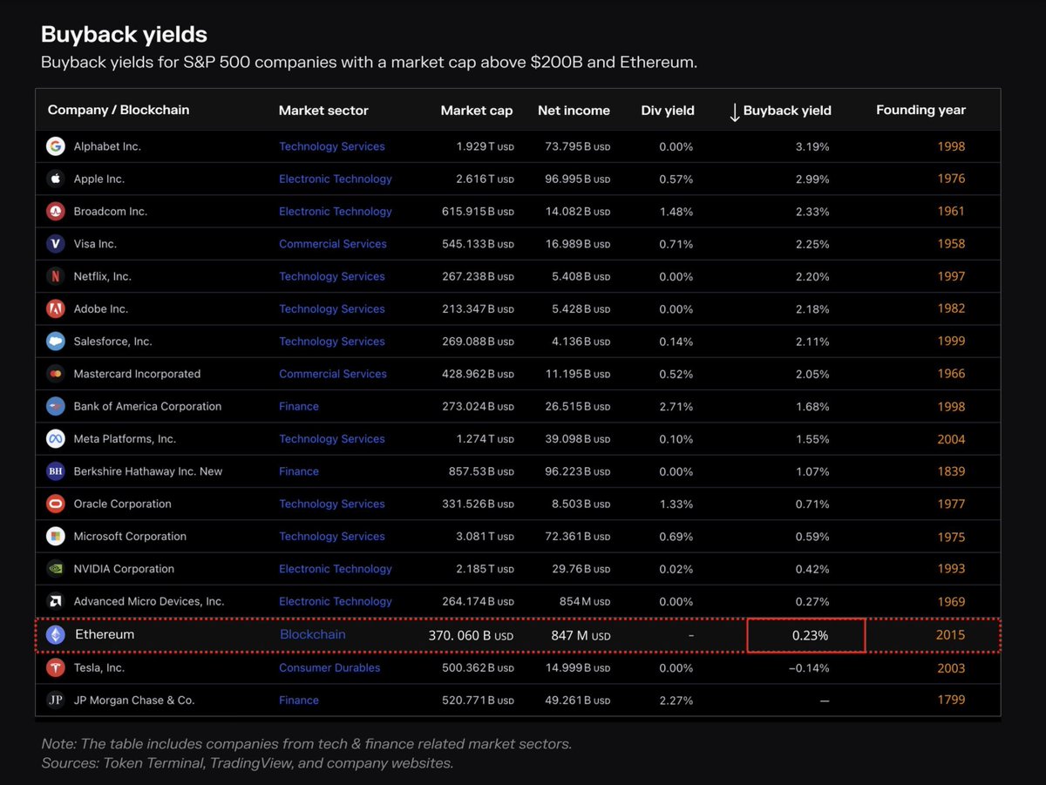Viewport: 1046px width, 785px height.
Task: Switch to the Div yield column header
Action: (x=668, y=111)
